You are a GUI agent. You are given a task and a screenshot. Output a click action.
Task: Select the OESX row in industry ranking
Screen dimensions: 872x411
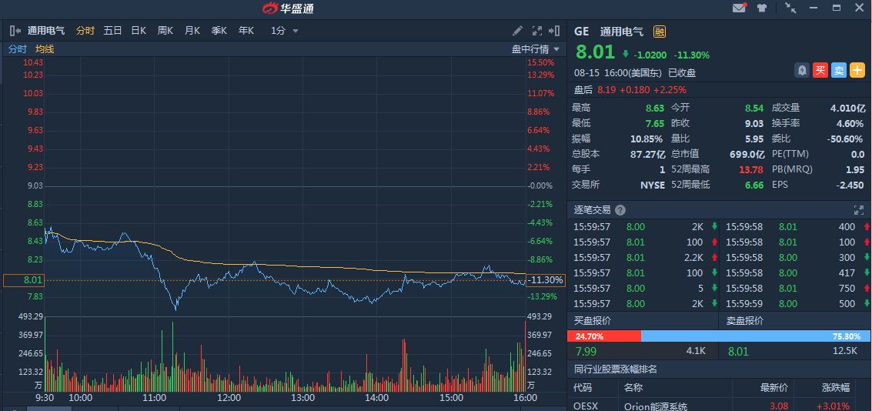[719, 405]
